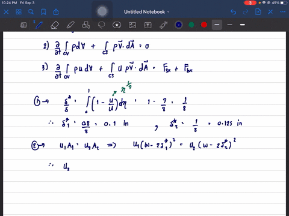Viewport: 289px width, 216px height.
Task: Tap the 'U1A1 = U2A2' equation
Action: (x=79, y=146)
